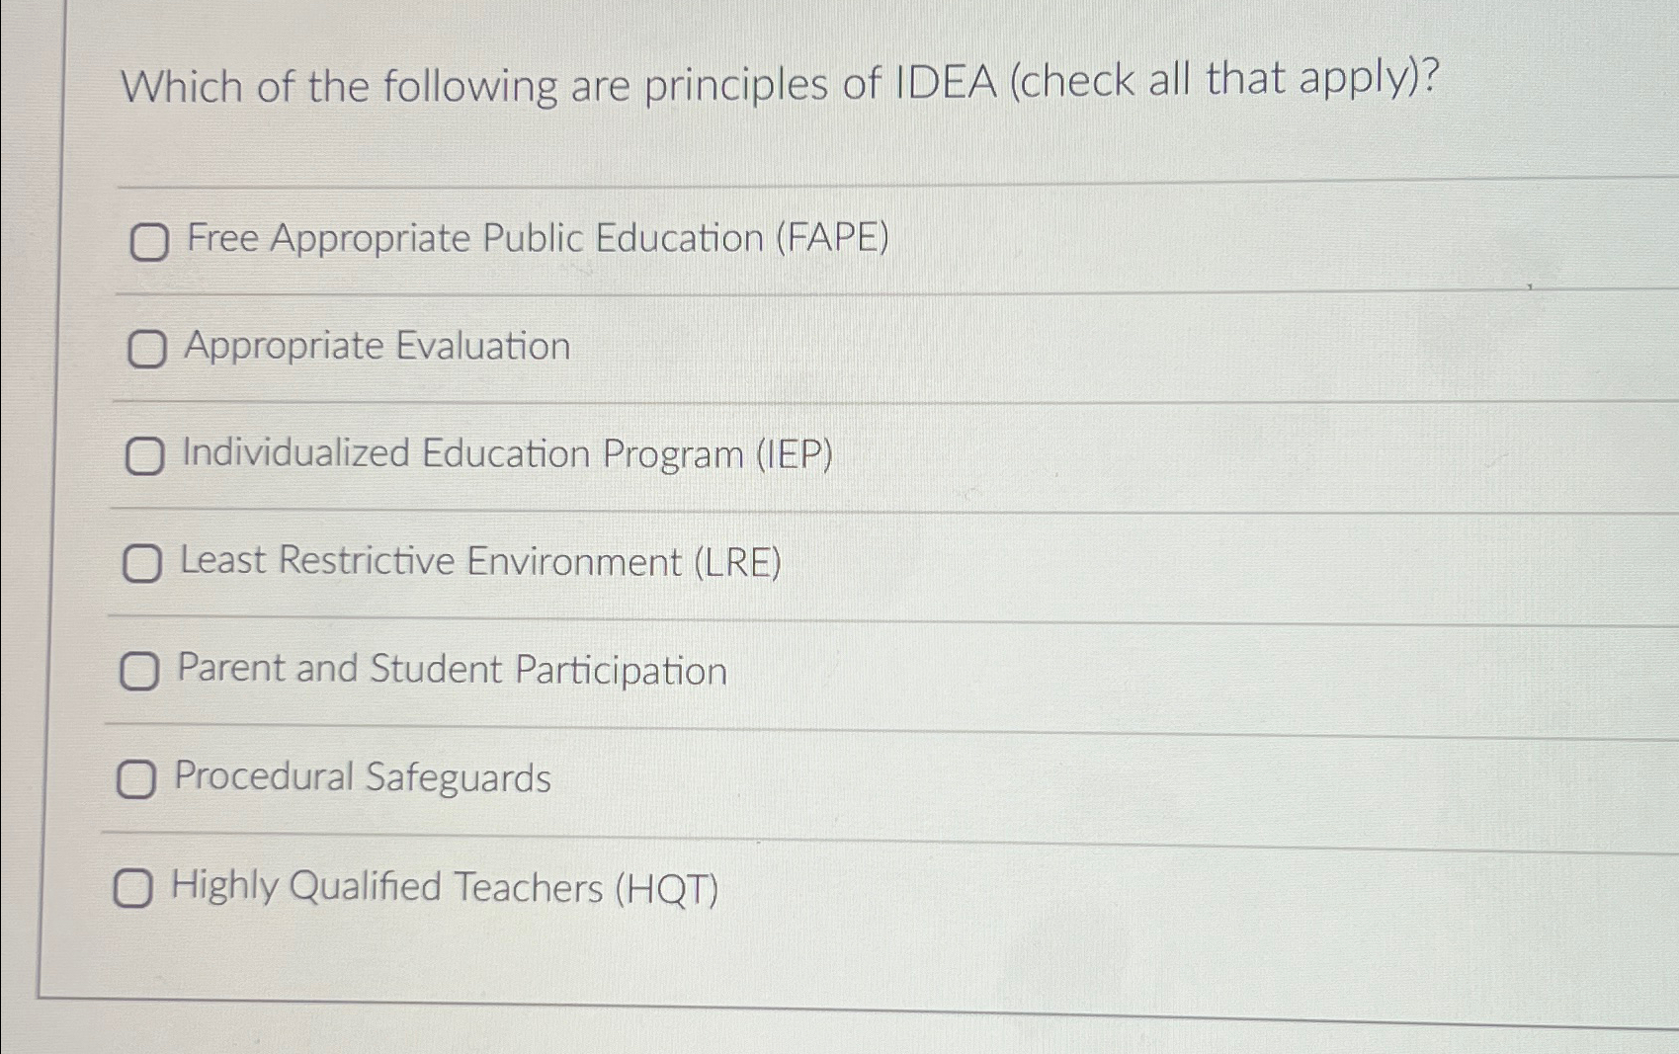The image size is (1679, 1054).
Task: Click the divider below the question
Action: 791,184
